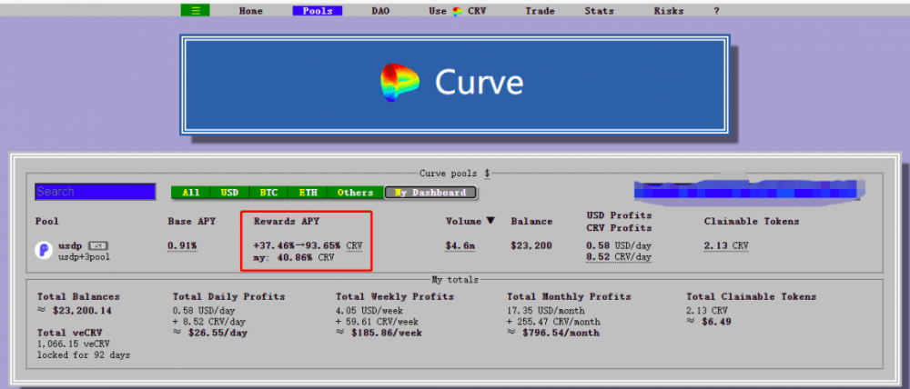
Task: Select the All pools filter
Action: click(190, 193)
